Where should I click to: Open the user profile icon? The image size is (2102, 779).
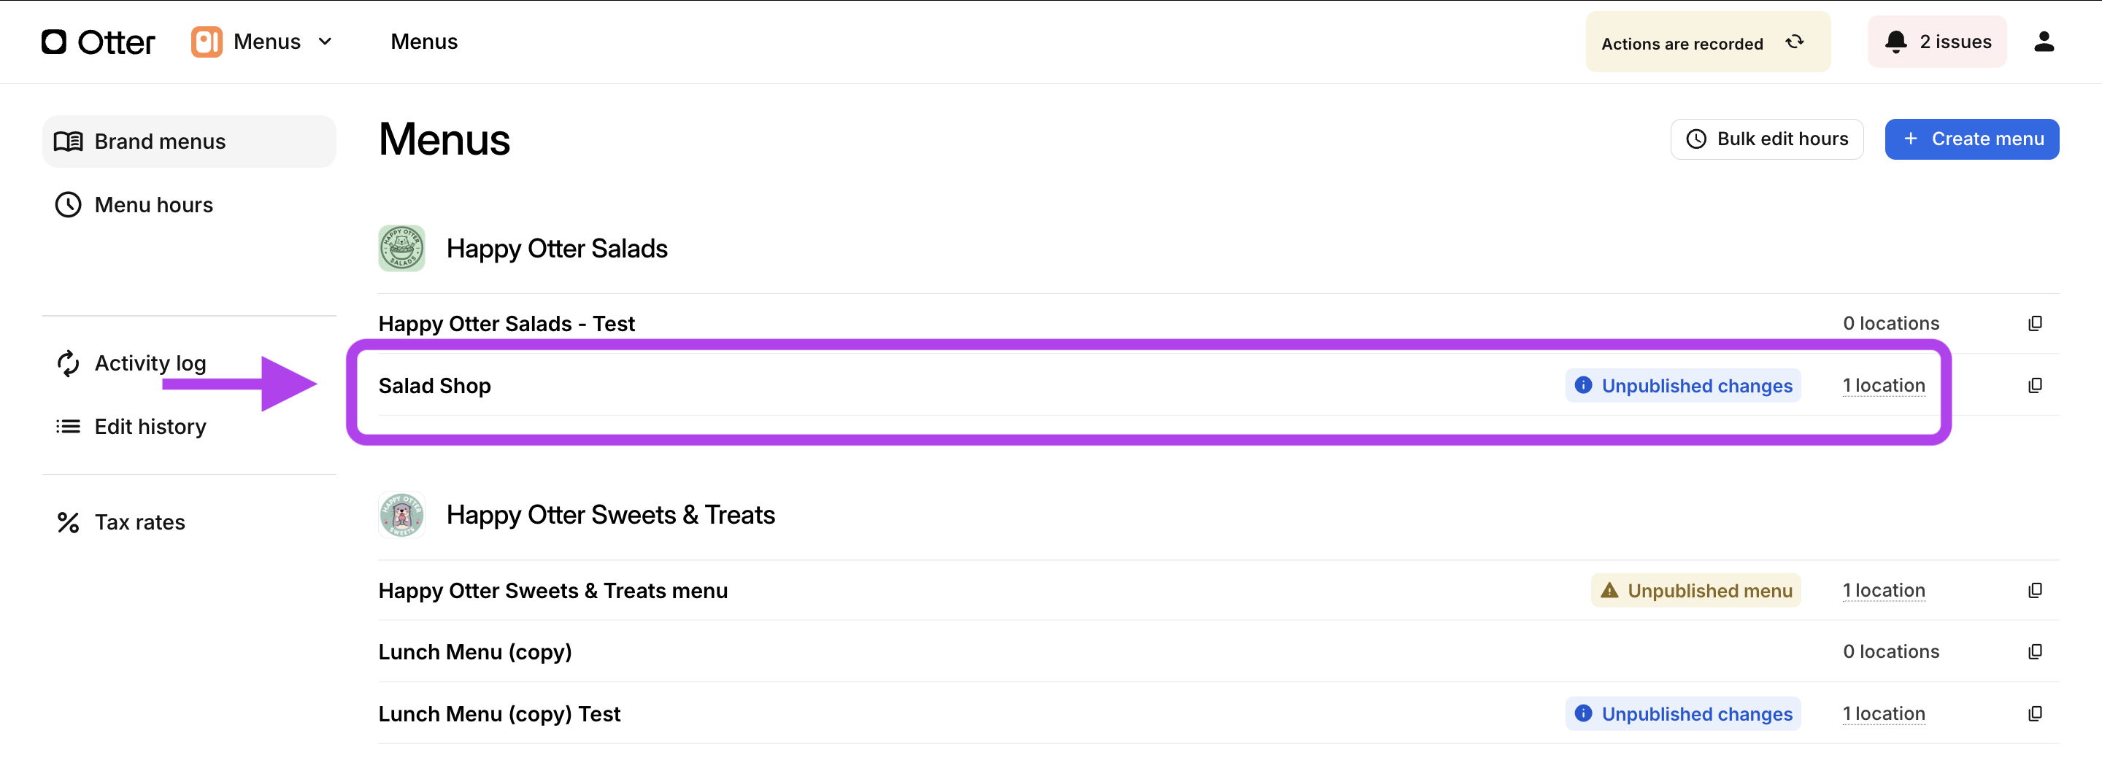tap(2044, 42)
